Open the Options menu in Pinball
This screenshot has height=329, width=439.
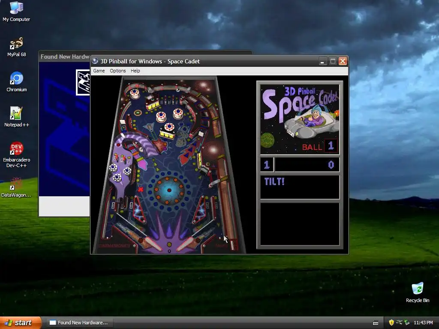point(117,71)
